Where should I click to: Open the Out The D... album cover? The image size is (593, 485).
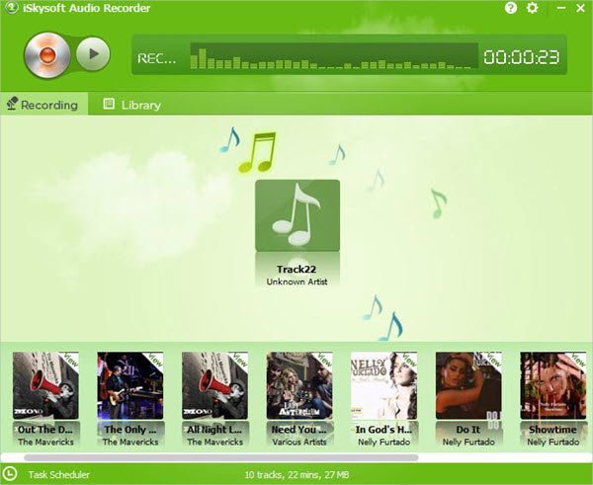(x=45, y=385)
